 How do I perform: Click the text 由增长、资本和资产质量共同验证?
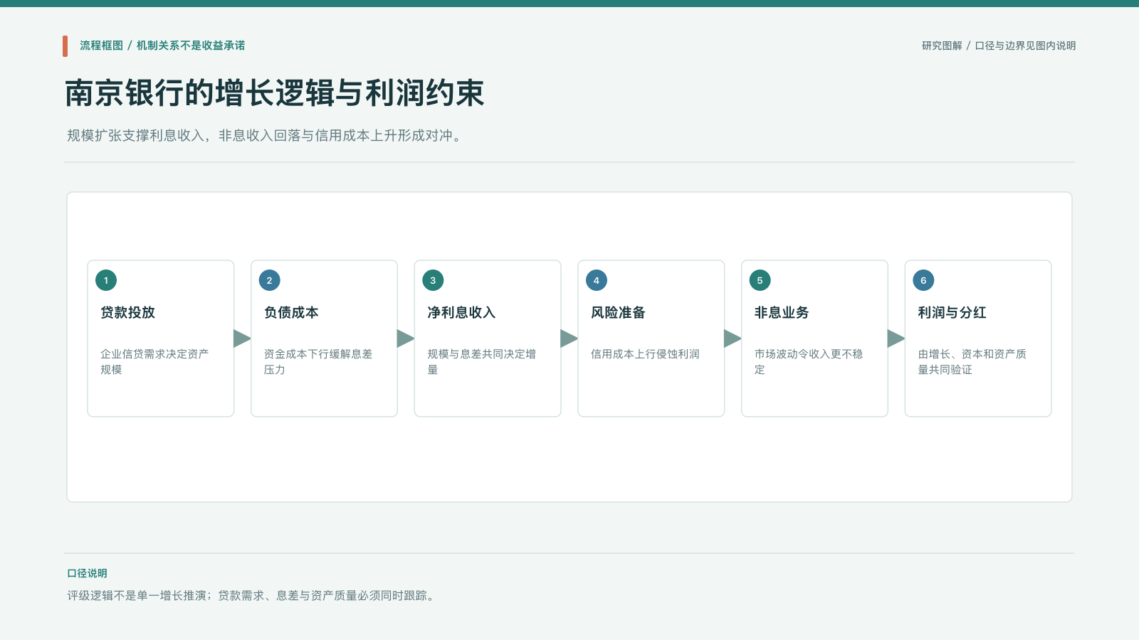(x=972, y=361)
